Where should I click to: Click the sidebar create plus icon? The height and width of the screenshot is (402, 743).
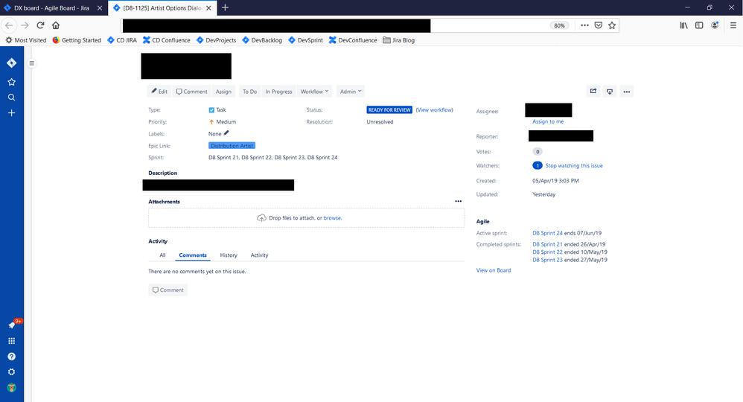(x=12, y=113)
